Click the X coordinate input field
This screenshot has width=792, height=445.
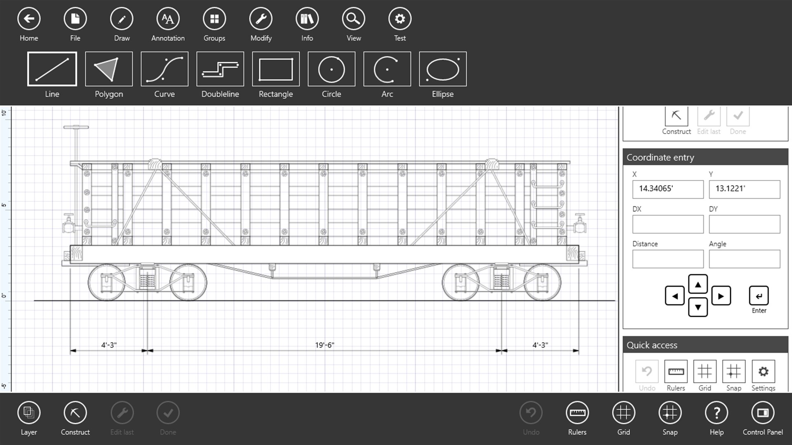click(x=667, y=188)
